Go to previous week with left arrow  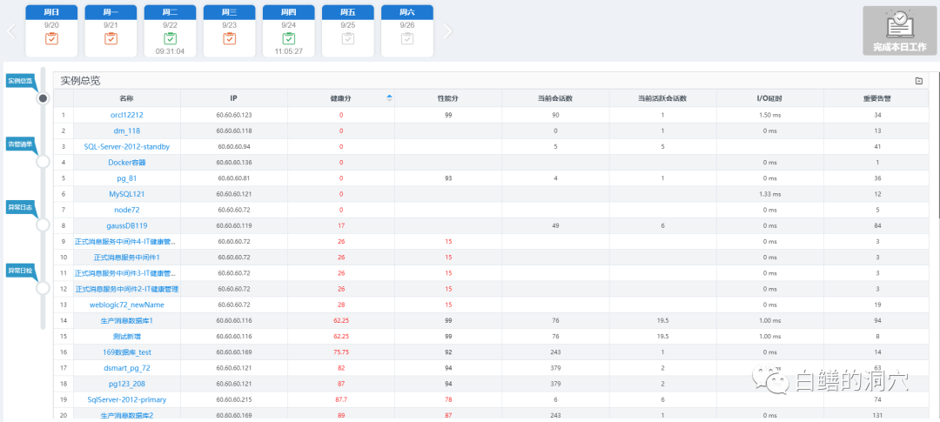tap(12, 31)
